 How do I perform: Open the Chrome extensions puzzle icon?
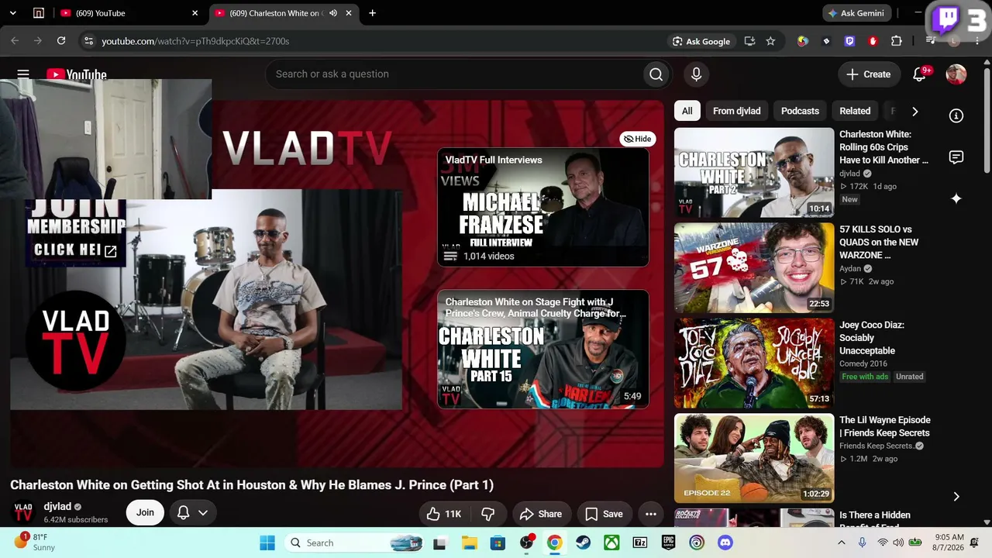[897, 41]
